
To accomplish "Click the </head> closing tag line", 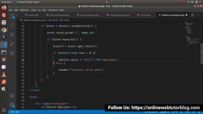I will (x=34, y=90).
